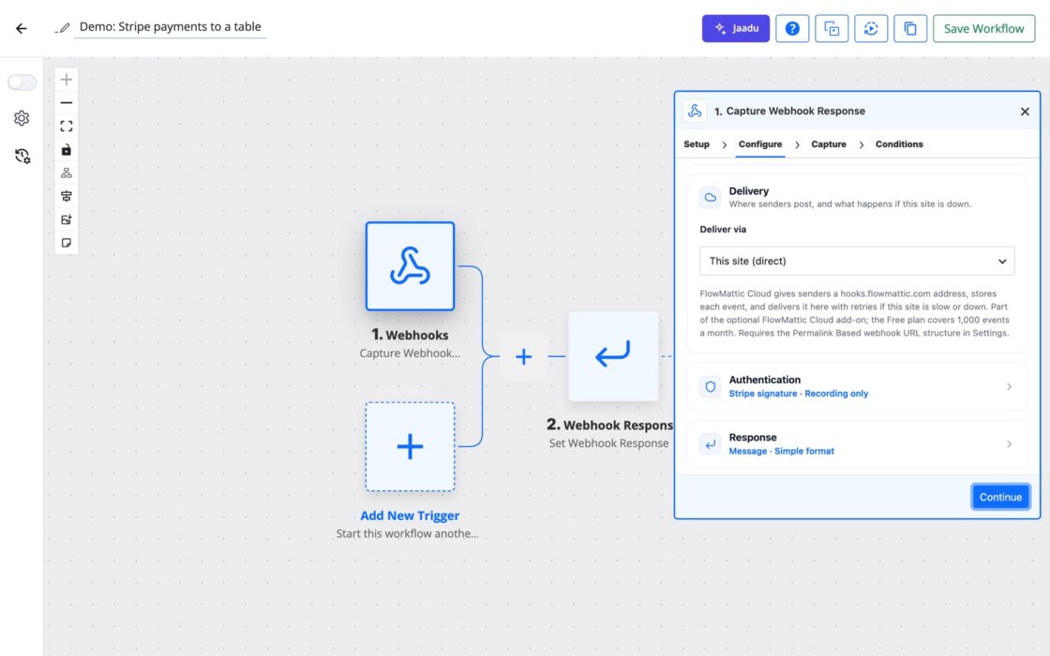Click the overlapping-squares play icon in header
This screenshot has width=1050, height=656.
(832, 28)
